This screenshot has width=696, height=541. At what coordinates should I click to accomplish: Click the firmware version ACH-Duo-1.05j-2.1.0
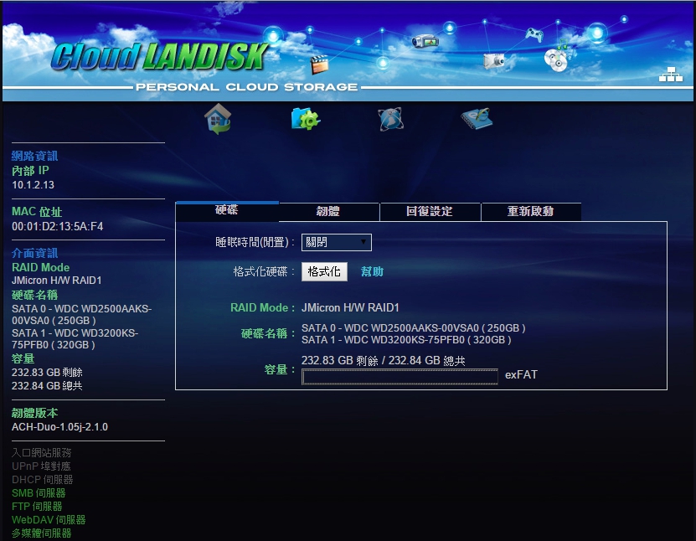click(60, 427)
